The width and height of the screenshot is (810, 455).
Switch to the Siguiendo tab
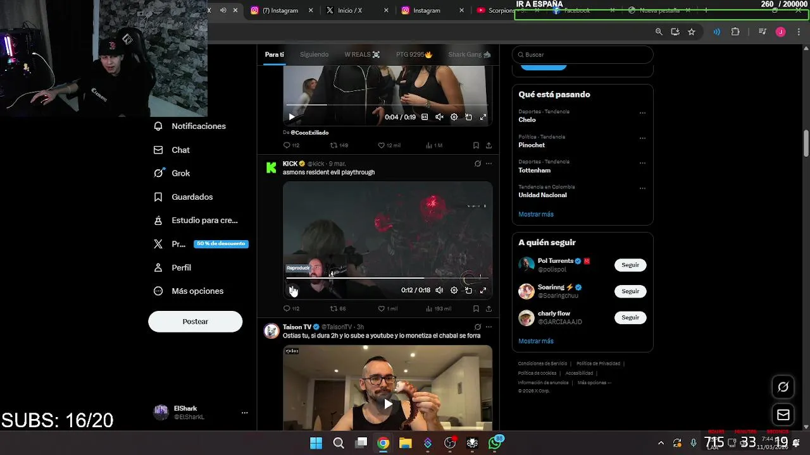314,54
